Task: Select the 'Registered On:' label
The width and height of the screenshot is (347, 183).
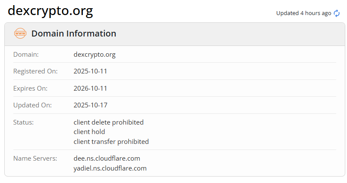Action: (35, 71)
